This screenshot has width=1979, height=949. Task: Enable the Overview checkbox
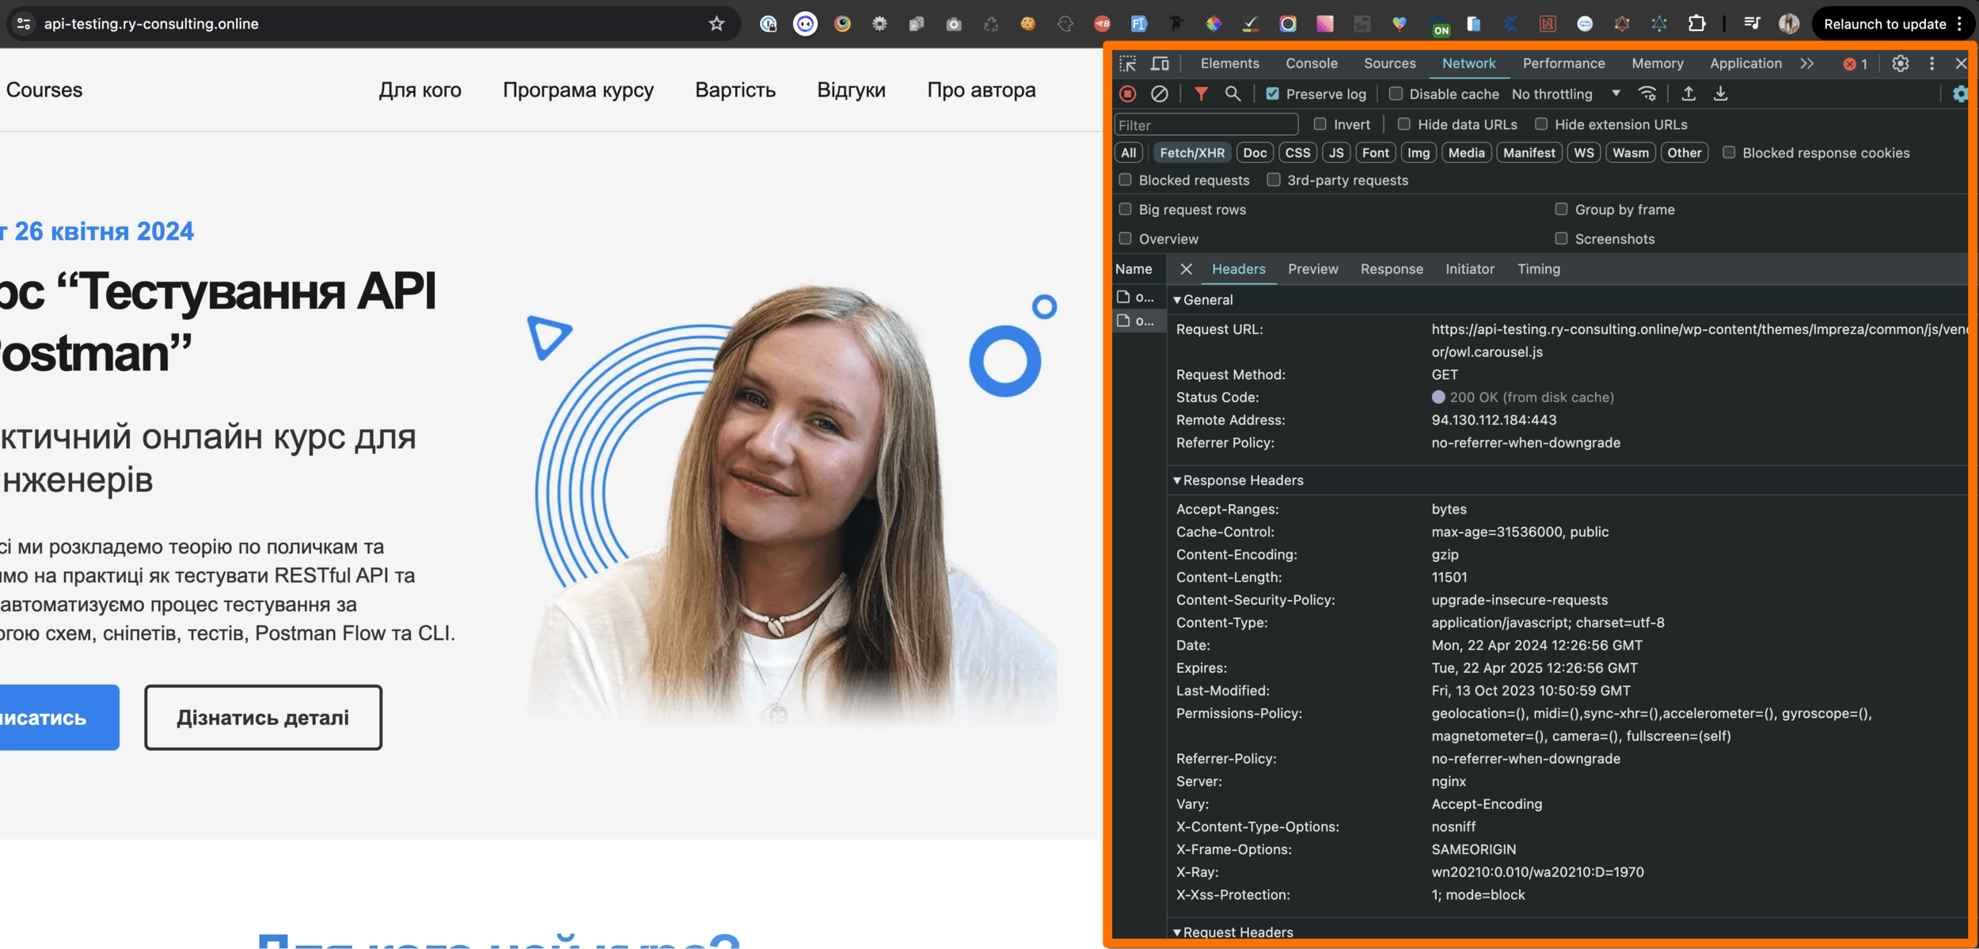click(1125, 239)
